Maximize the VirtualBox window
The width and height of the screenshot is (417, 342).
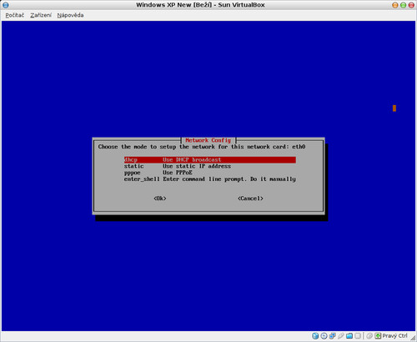403,5
